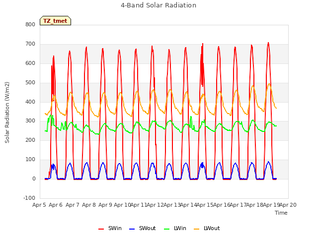
Task: Toggle the SWin legend entry
Action: (x=110, y=228)
